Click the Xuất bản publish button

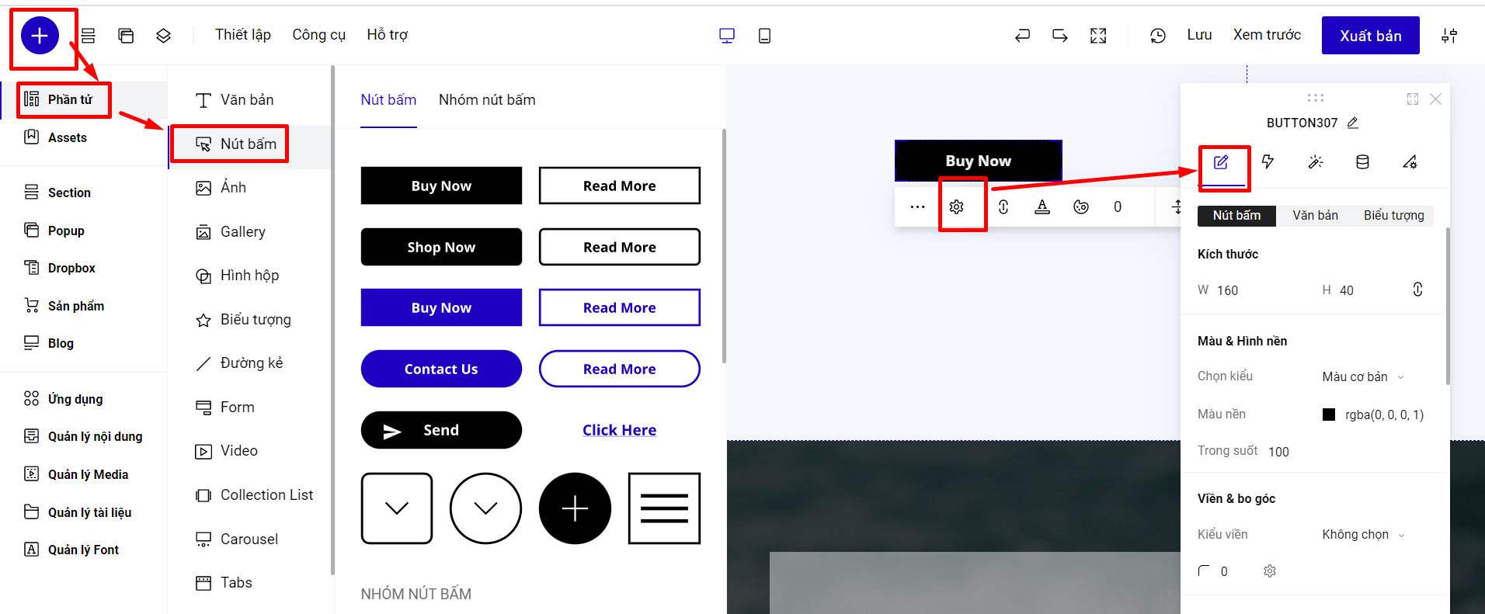click(x=1370, y=36)
